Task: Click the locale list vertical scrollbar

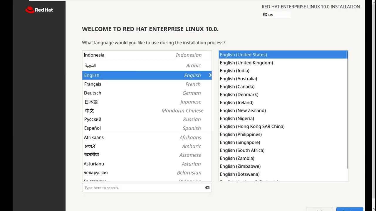Action: pyautogui.click(x=348, y=110)
